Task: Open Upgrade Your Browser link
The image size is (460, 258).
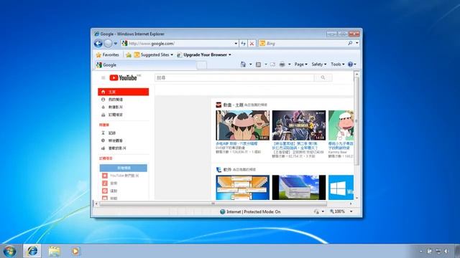Action: [x=204, y=54]
